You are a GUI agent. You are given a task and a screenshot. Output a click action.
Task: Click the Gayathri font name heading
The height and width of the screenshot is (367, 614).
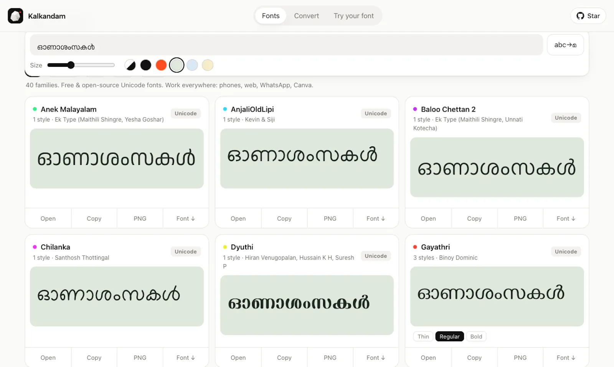click(435, 247)
